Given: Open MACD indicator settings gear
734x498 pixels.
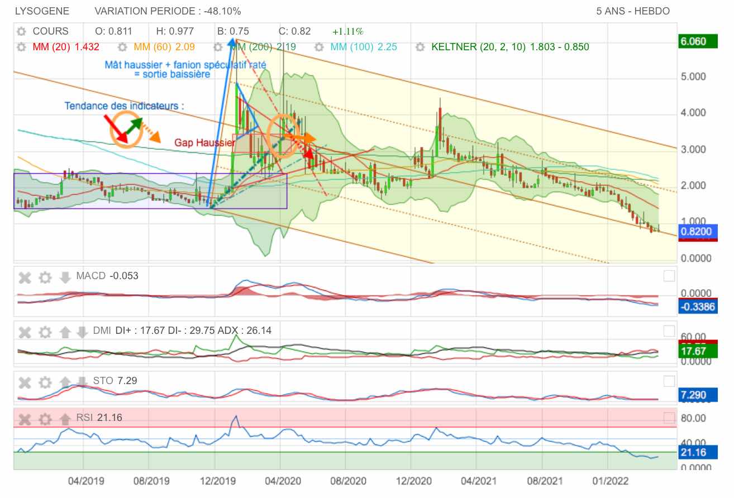Looking at the screenshot, I should [45, 277].
